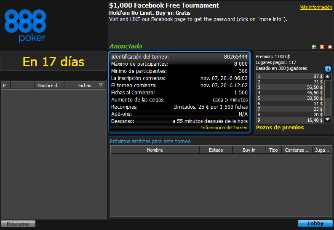Select prize row 31 $
Viewport: 334px width, 230px height.
point(290,104)
